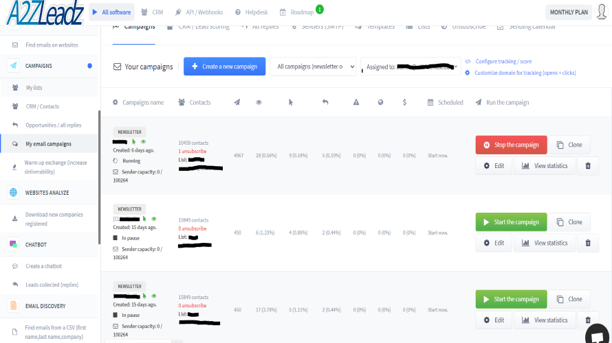The image size is (612, 343).
Task: Delete the running newsletter campaign via trash icon
Action: 588,166
